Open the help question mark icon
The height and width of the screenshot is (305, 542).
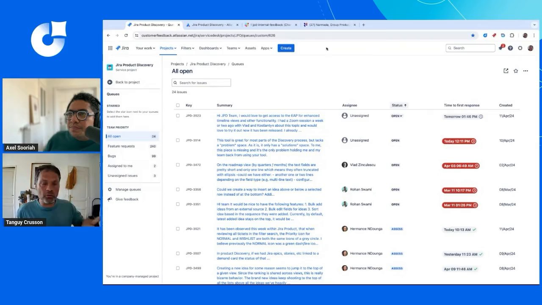[x=510, y=48]
